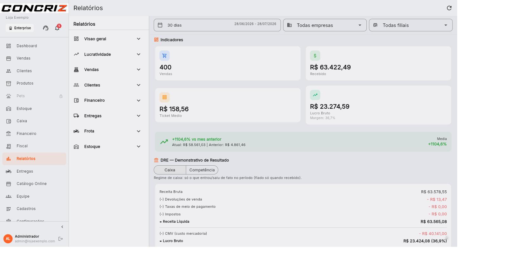Click the Financeiro bank icon in the main sidebar
This screenshot has height=274, width=508.
9,134
